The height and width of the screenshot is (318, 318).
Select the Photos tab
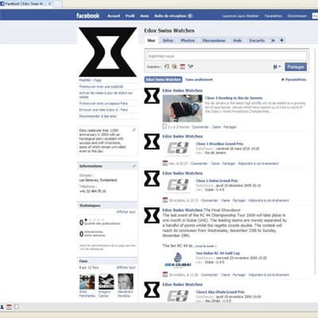[188, 41]
